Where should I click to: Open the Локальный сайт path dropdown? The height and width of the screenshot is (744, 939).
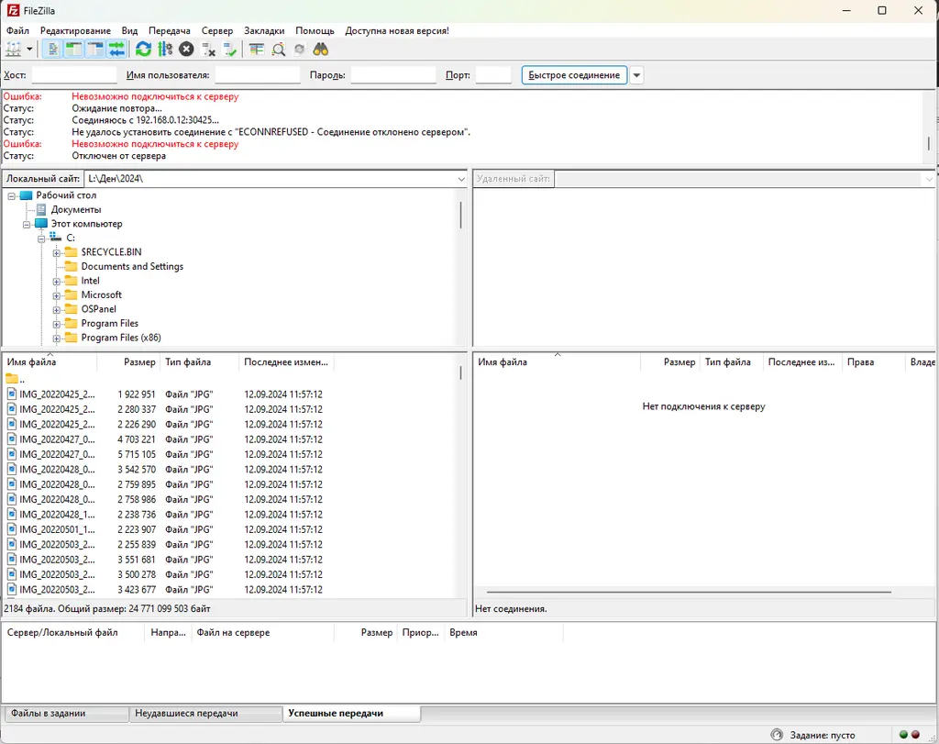pos(461,179)
